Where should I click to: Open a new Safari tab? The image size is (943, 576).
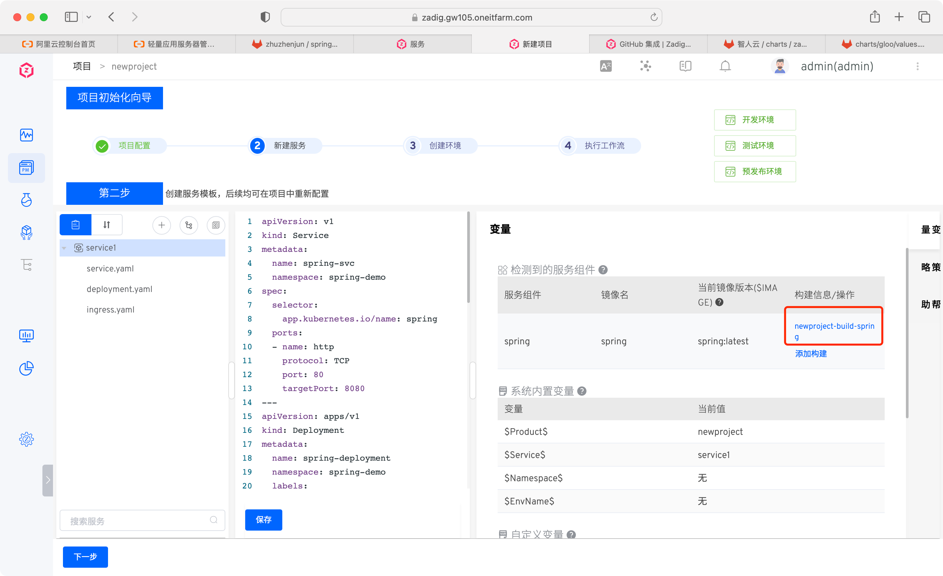click(x=899, y=17)
